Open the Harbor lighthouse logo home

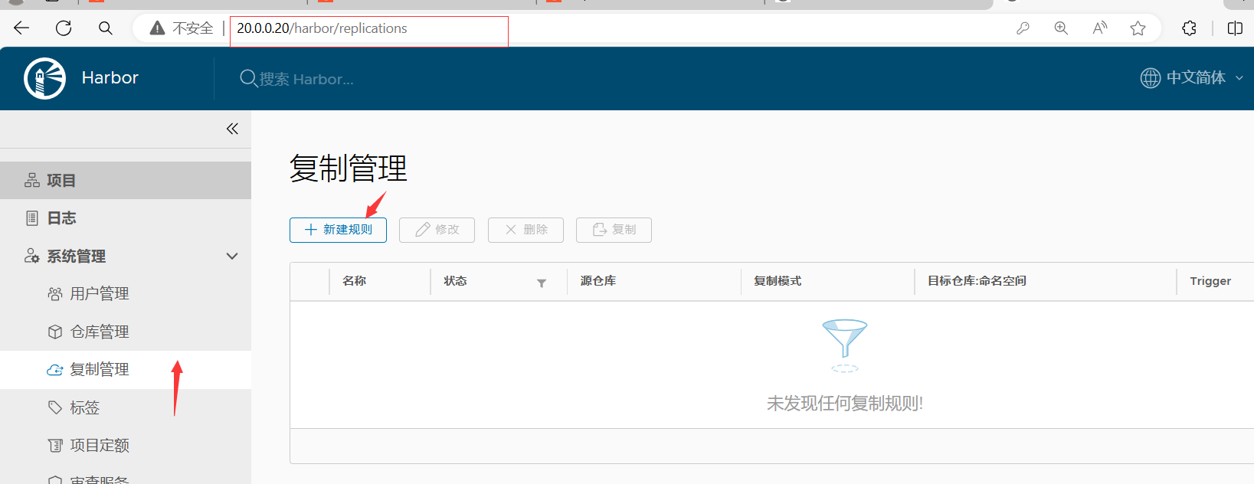(45, 78)
